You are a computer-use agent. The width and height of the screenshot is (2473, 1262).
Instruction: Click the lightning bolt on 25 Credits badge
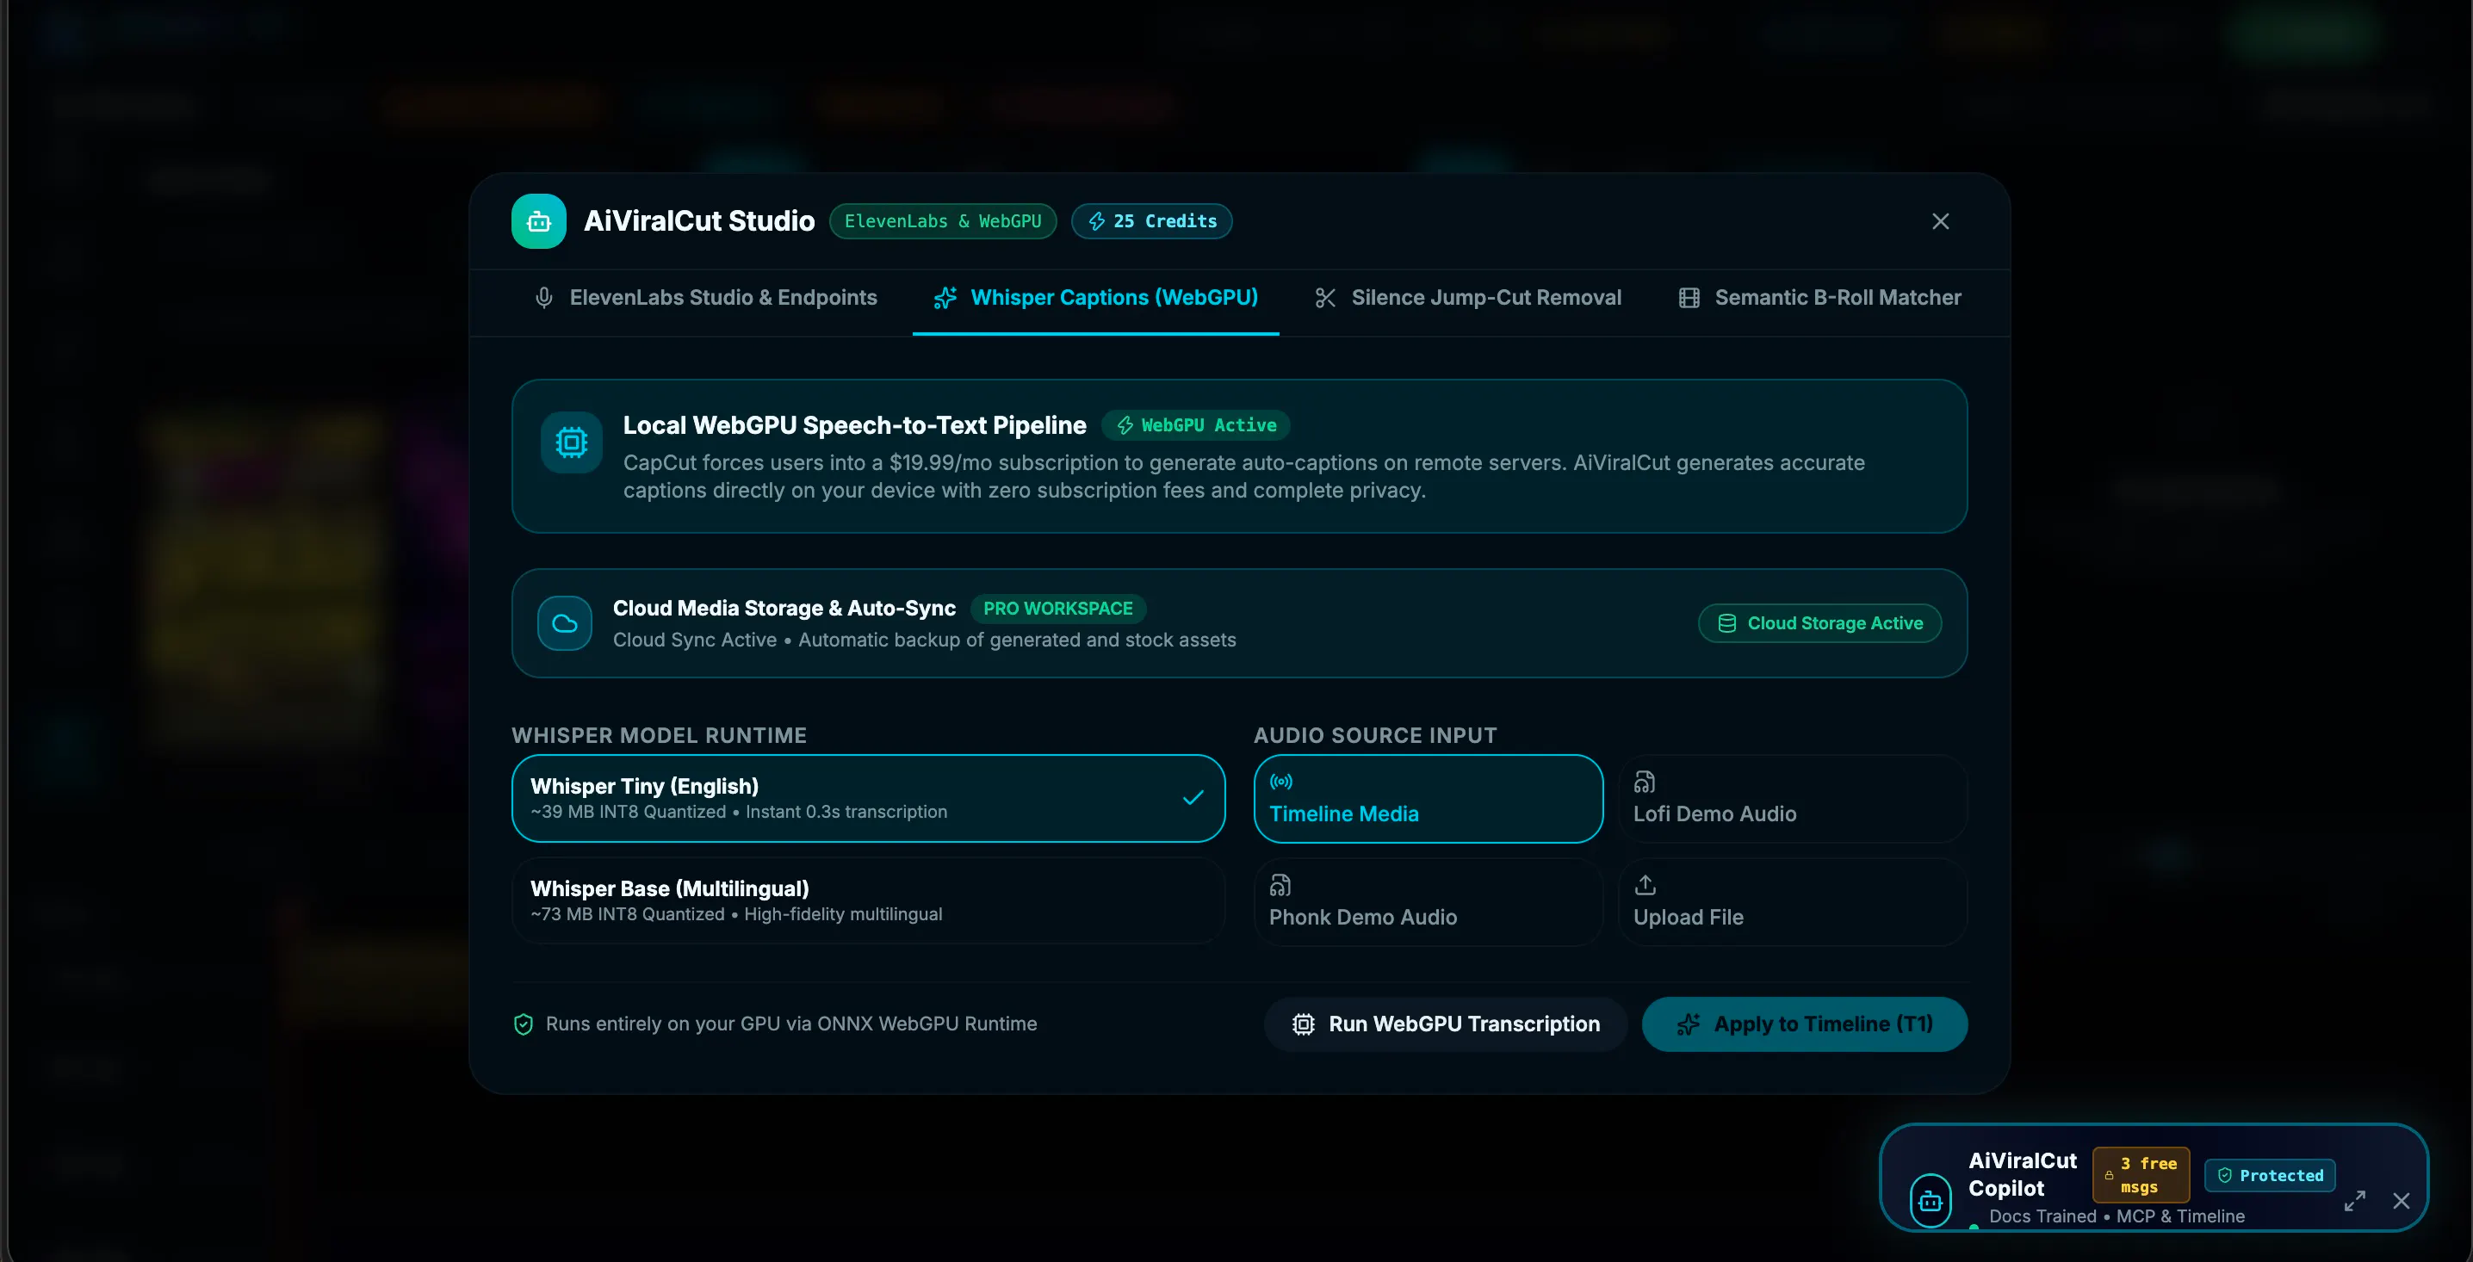tap(1096, 222)
